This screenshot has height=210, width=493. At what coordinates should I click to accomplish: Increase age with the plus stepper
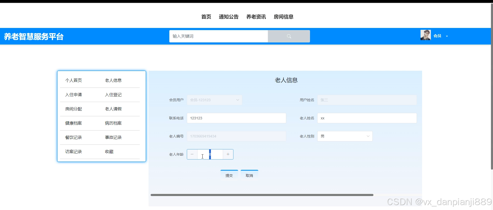tap(228, 154)
